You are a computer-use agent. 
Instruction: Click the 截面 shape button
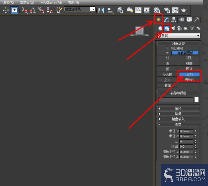(x=168, y=86)
